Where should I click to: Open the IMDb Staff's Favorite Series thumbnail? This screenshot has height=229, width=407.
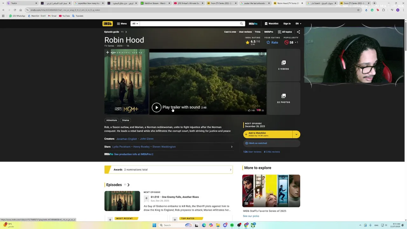[x=271, y=191]
